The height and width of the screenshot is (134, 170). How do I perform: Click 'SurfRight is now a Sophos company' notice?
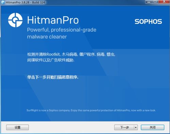pos(48,110)
